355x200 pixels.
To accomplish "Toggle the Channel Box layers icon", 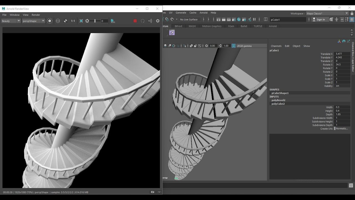I will coord(352,19).
